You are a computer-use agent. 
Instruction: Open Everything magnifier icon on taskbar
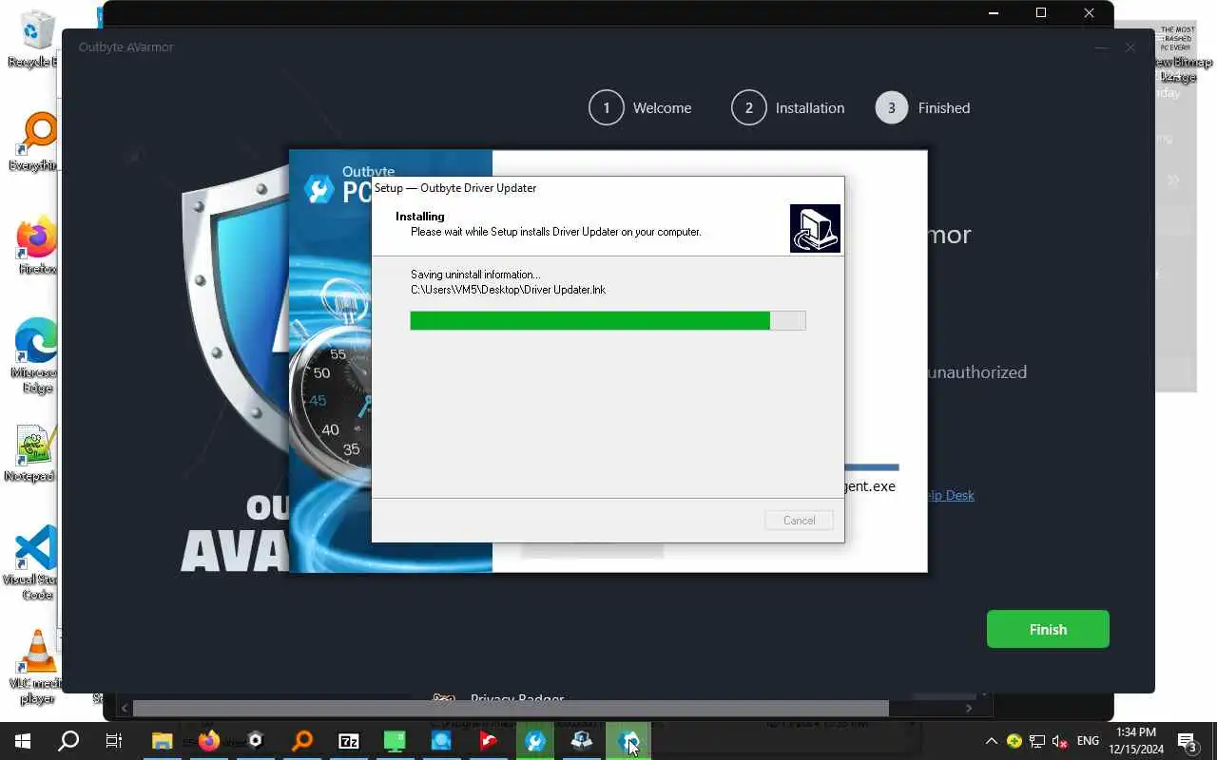point(302,741)
